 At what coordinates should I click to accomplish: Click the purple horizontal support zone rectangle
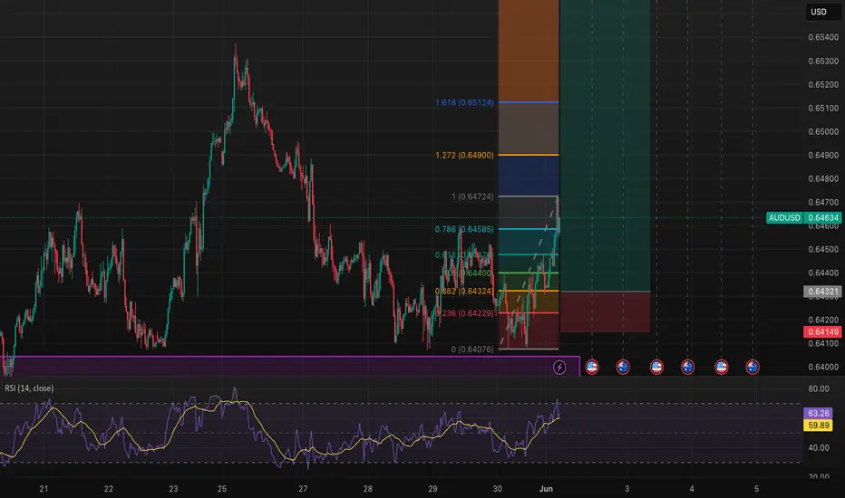click(x=290, y=366)
